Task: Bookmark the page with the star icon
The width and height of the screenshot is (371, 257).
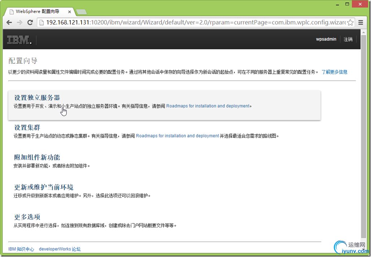Action: pyautogui.click(x=350, y=22)
